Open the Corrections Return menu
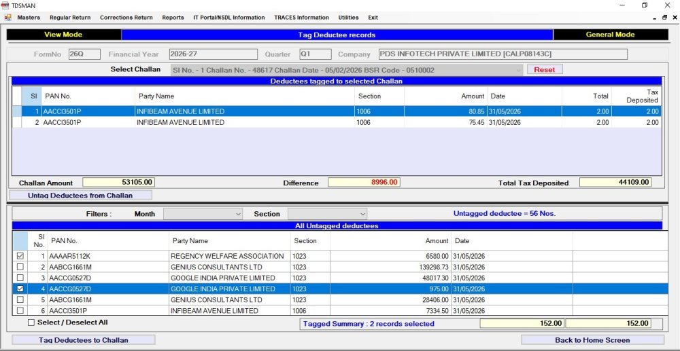This screenshot has height=351, width=680. pos(126,18)
